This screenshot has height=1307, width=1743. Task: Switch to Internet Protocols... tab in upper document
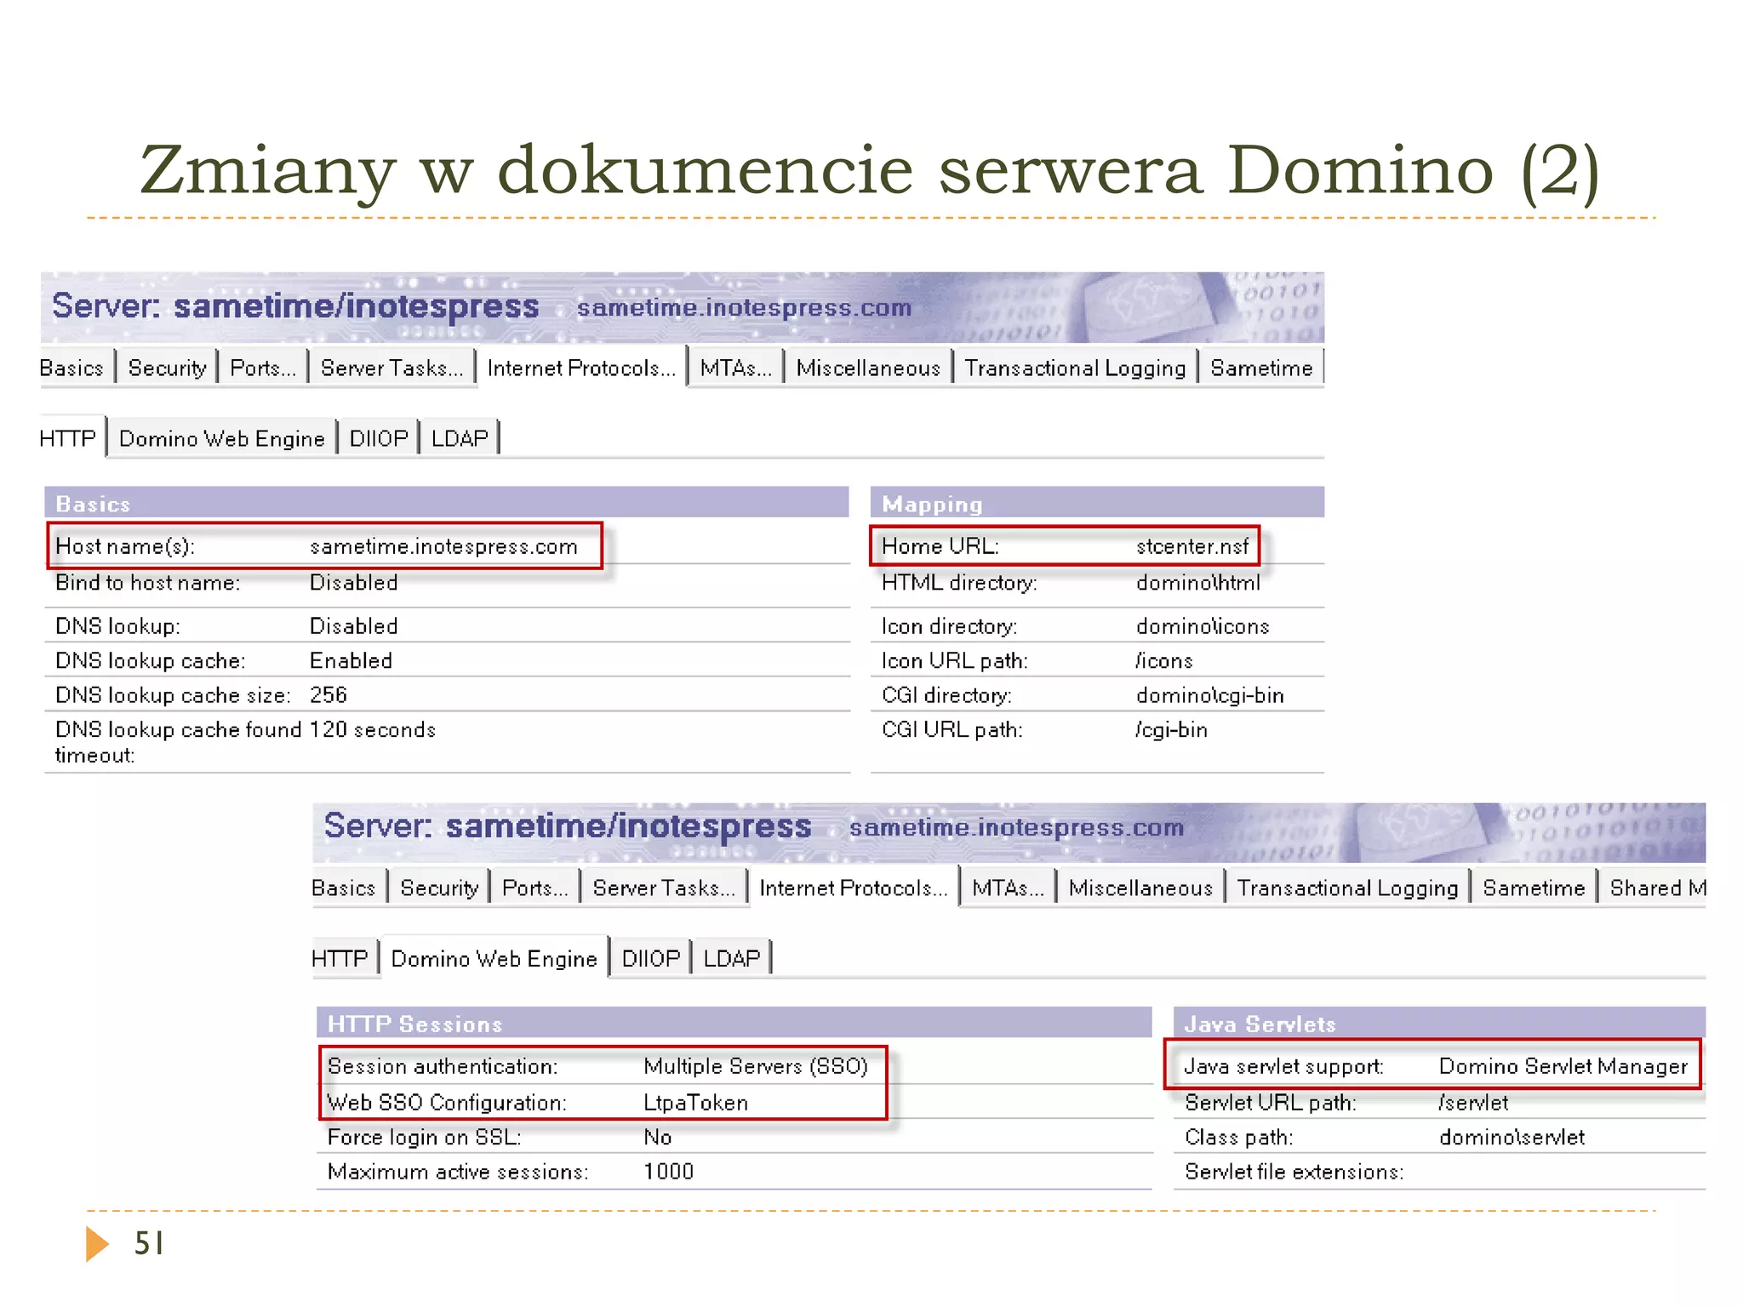click(581, 368)
